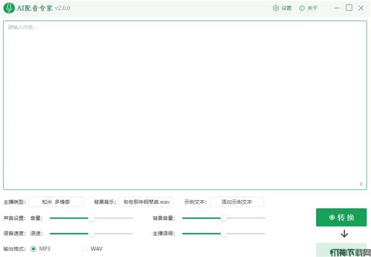Close the AI配音专家 window
The width and height of the screenshot is (371, 257).
click(362, 8)
